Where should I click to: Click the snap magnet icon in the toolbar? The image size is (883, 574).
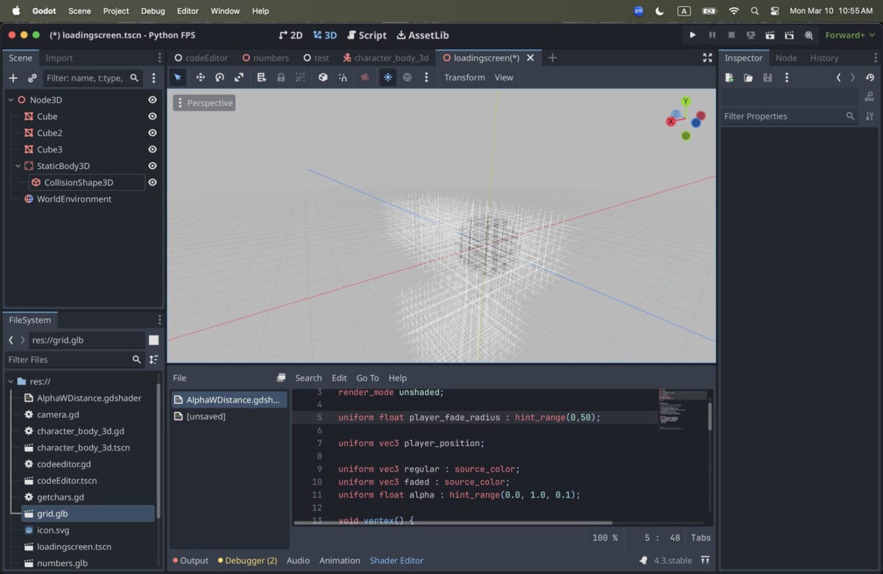click(343, 77)
